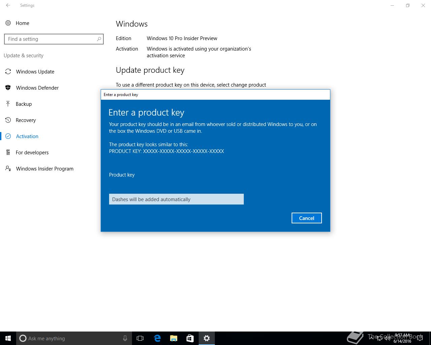Go to Home in Settings
This screenshot has height=345, width=431.
[x=23, y=23]
